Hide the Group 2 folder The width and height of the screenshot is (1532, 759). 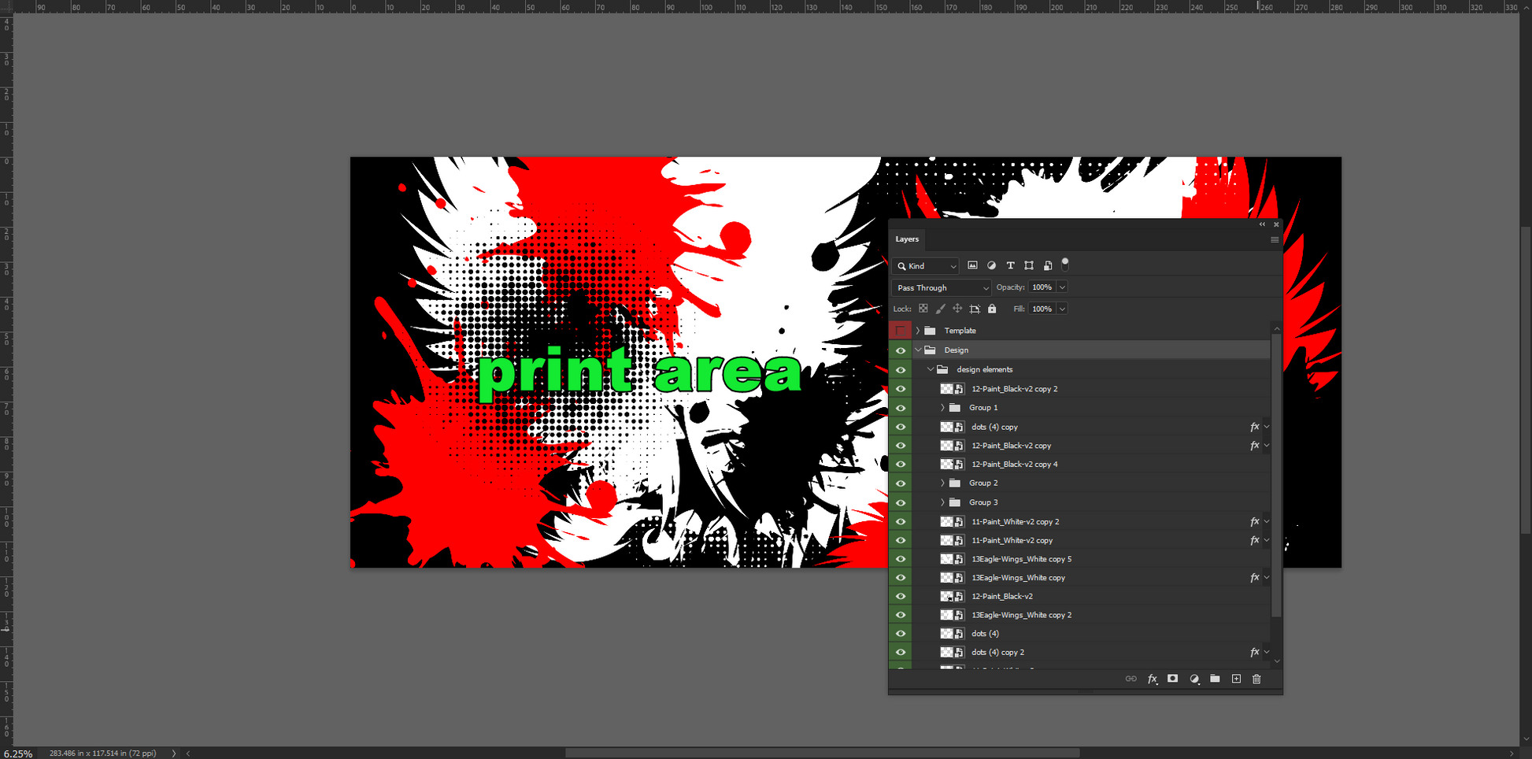900,483
